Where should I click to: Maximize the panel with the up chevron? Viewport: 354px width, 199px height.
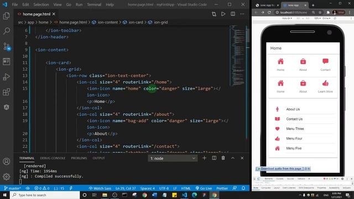(x=233, y=158)
